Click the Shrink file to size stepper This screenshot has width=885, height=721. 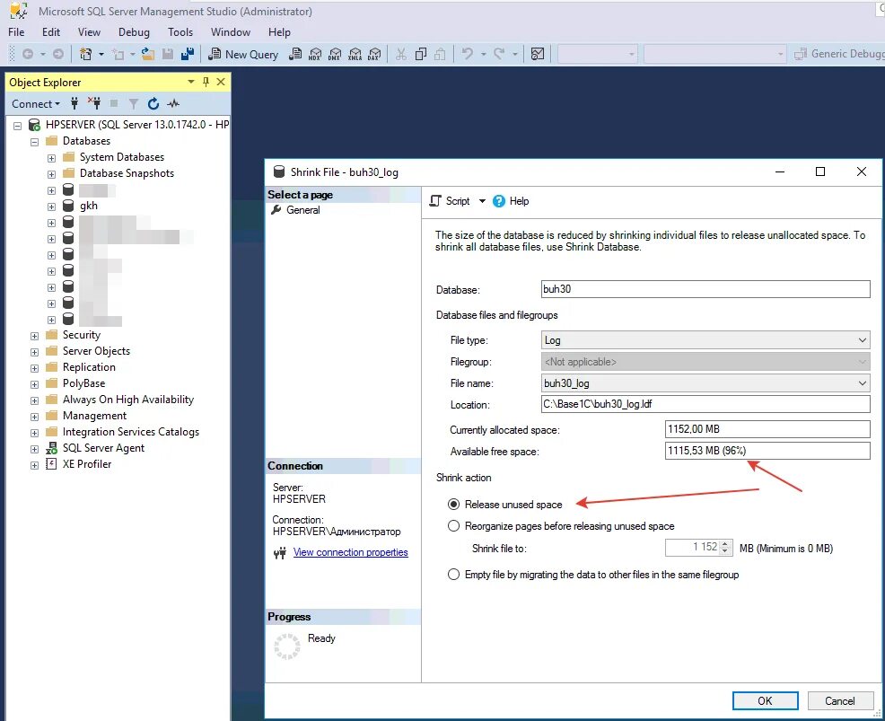coord(725,547)
